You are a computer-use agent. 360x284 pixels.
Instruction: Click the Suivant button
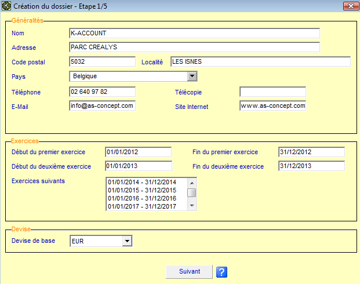190,272
